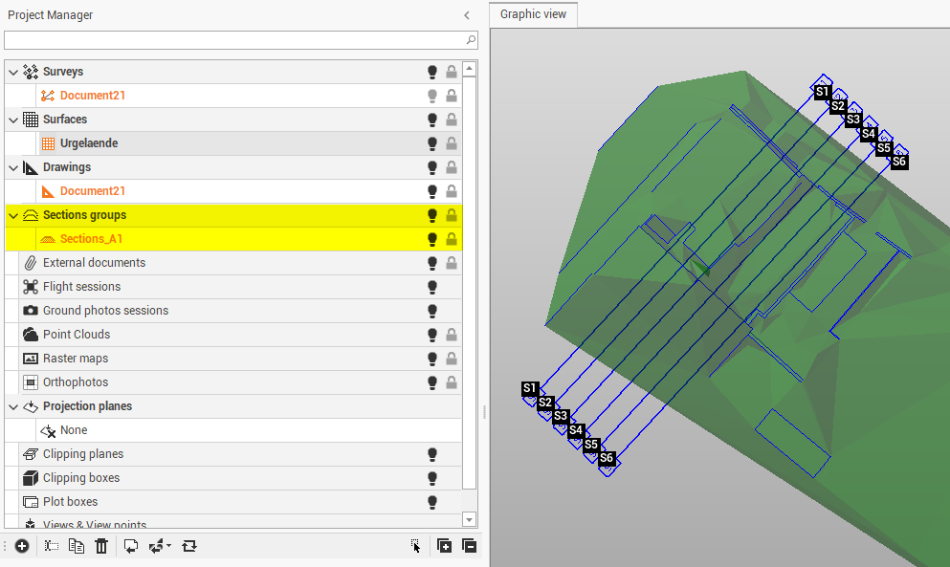The height and width of the screenshot is (567, 950).
Task: Click the Project Manager search field
Action: 234,40
